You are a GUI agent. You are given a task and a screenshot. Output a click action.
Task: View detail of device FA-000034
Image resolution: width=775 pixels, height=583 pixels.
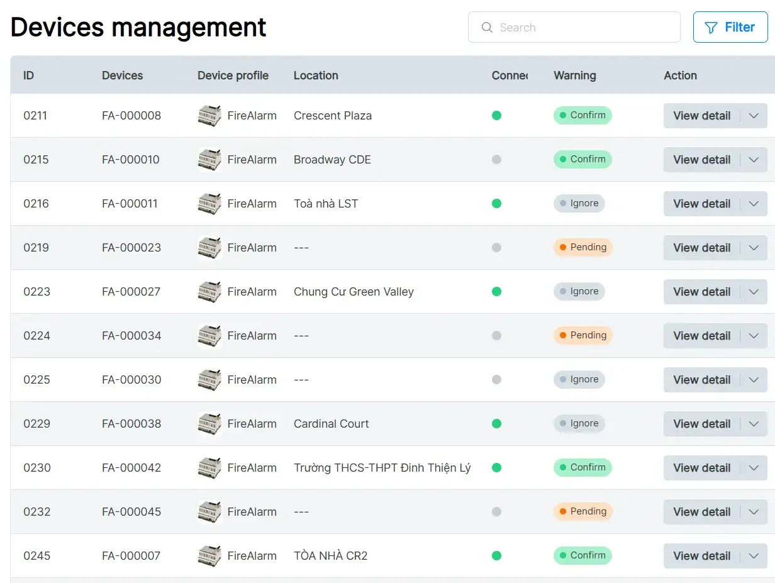coord(702,336)
